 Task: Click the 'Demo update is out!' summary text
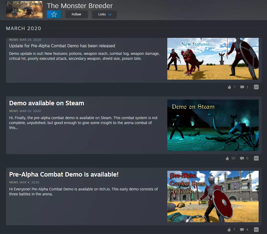click(84, 56)
